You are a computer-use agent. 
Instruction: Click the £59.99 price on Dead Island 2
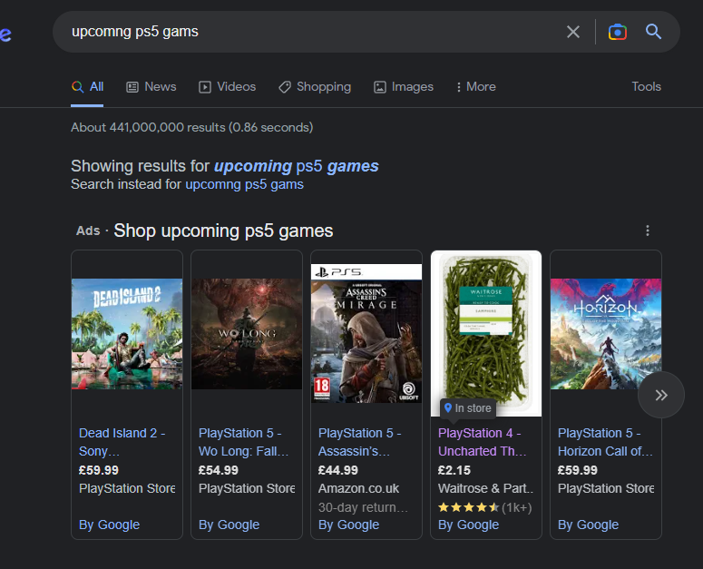click(x=99, y=470)
